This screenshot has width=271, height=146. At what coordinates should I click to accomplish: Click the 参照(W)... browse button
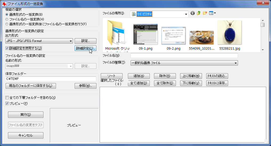tap(85, 86)
